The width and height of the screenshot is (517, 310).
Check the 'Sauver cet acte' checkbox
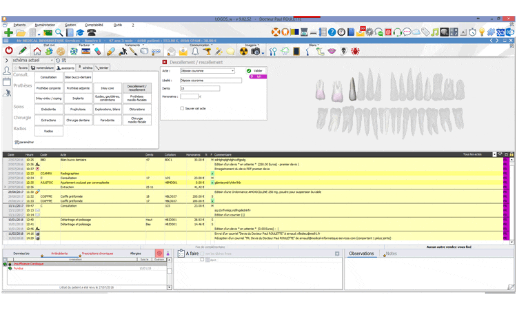coord(182,108)
